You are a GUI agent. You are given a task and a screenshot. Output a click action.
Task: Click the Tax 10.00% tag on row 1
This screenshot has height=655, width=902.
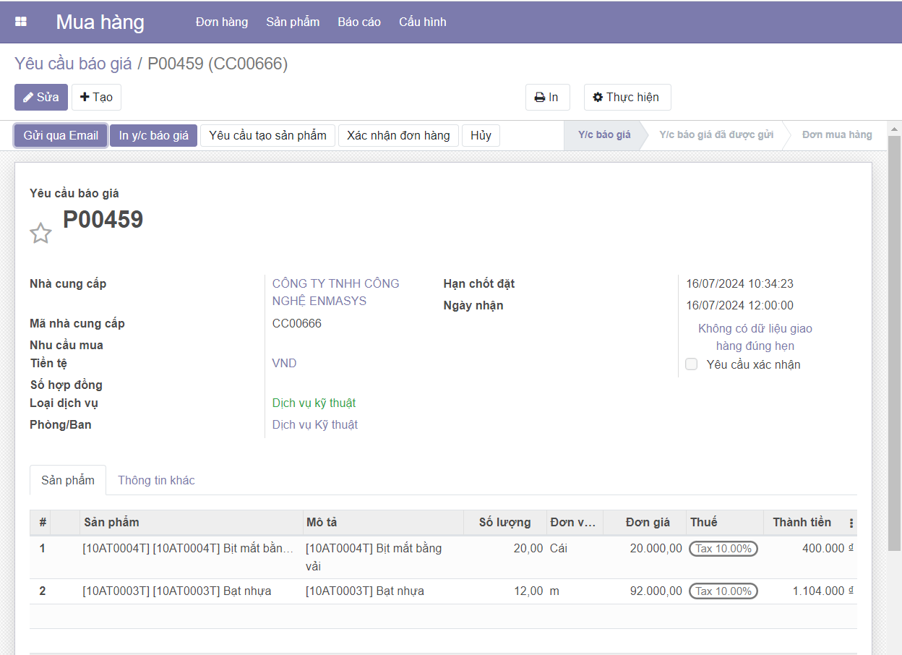tap(723, 549)
